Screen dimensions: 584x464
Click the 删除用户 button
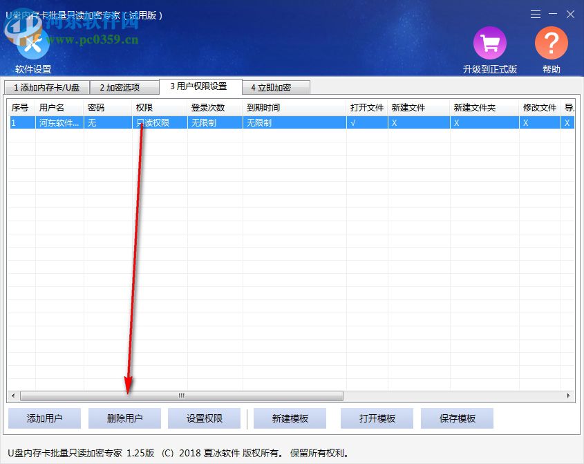point(124,418)
